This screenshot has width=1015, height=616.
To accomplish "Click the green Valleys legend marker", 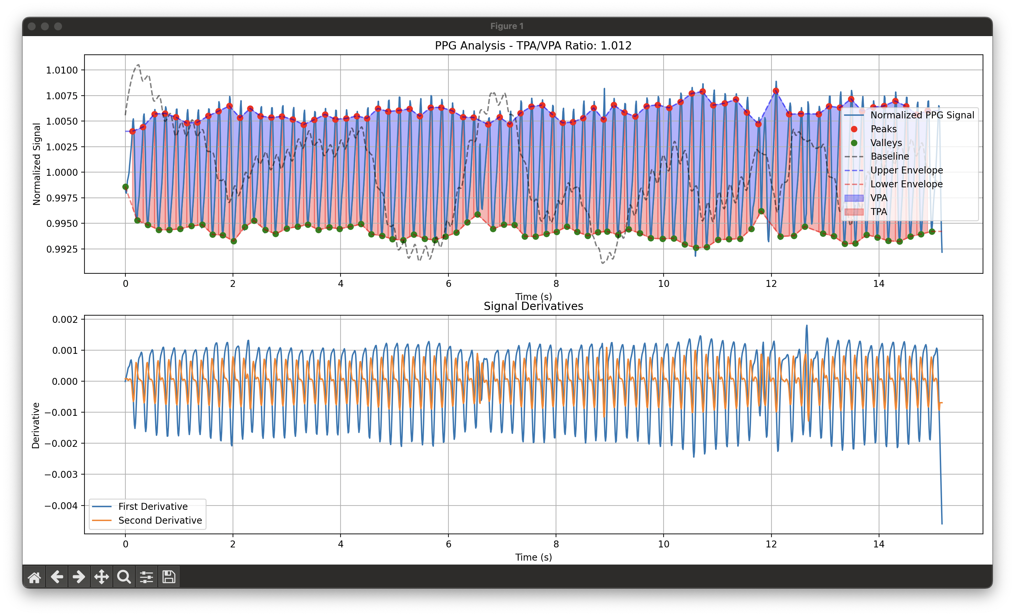I will click(854, 143).
